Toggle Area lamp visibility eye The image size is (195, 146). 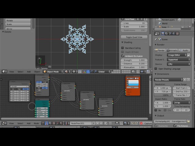point(183,27)
